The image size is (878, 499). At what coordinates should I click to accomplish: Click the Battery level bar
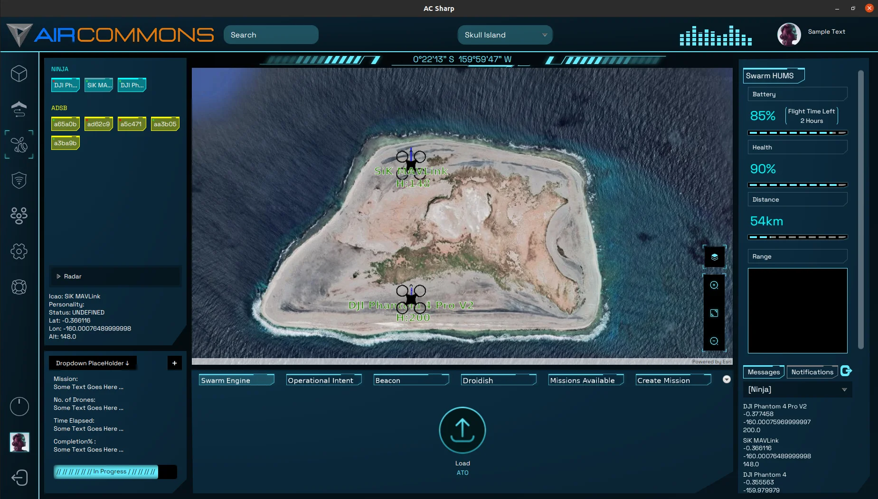[x=797, y=133]
